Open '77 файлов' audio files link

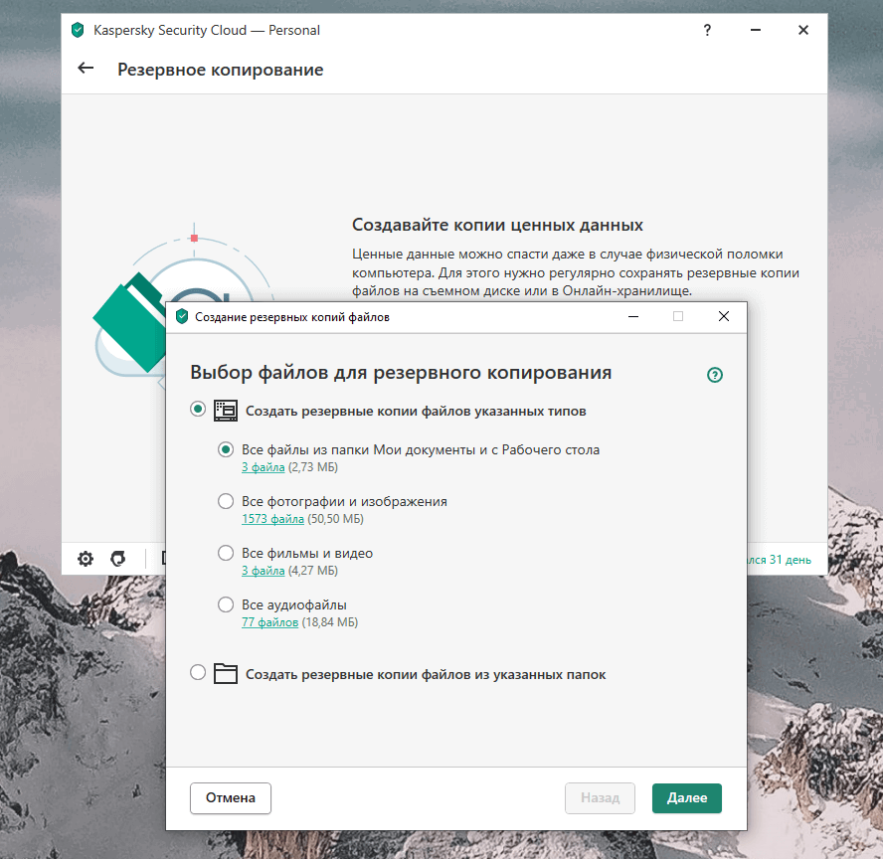269,622
